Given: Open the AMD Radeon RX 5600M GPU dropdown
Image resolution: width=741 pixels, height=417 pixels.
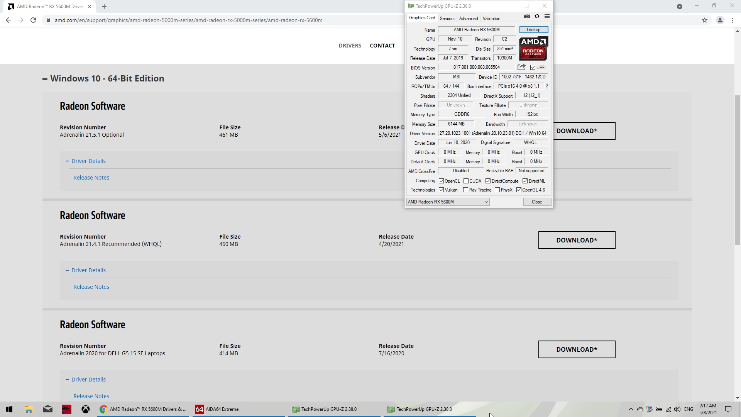Looking at the screenshot, I should [448, 202].
